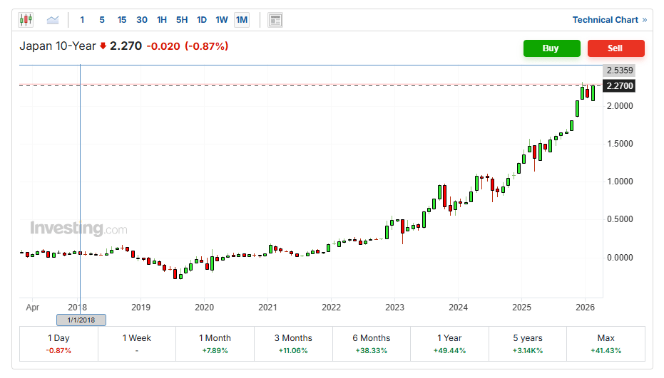Click the green Buy button
This screenshot has width=664, height=378.
552,48
